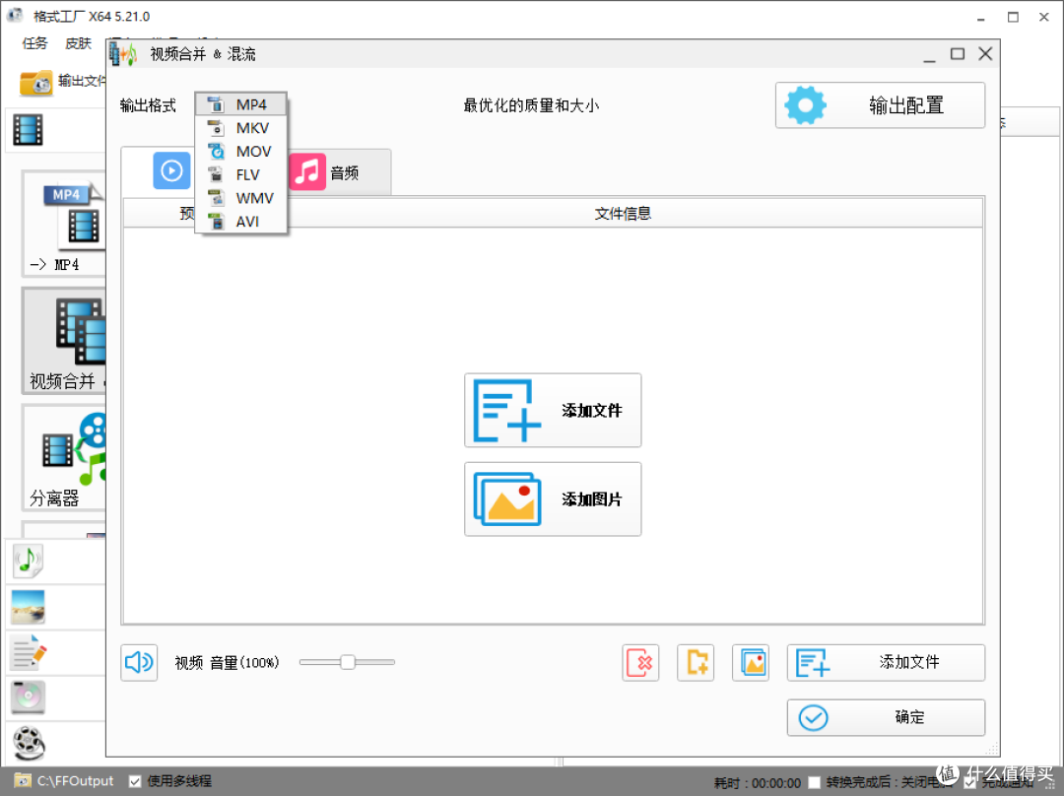Screen dimensions: 1064x796
Task: Open the 任务 menu in main window
Action: (35, 43)
